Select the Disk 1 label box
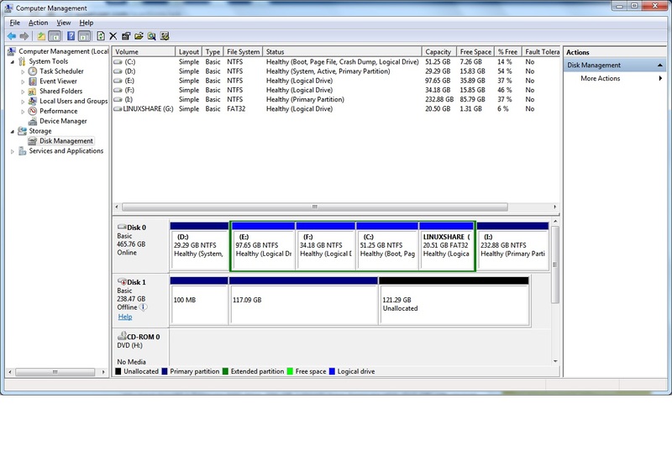Screen dimensions: 672x456 (x=141, y=301)
